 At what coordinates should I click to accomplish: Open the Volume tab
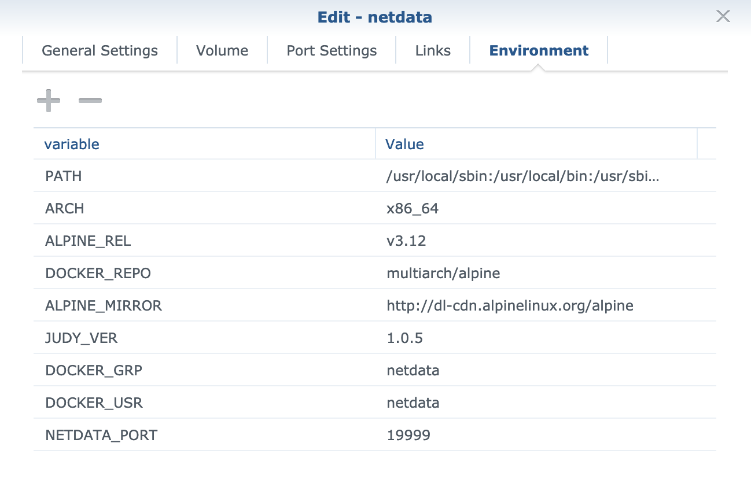[x=222, y=50]
